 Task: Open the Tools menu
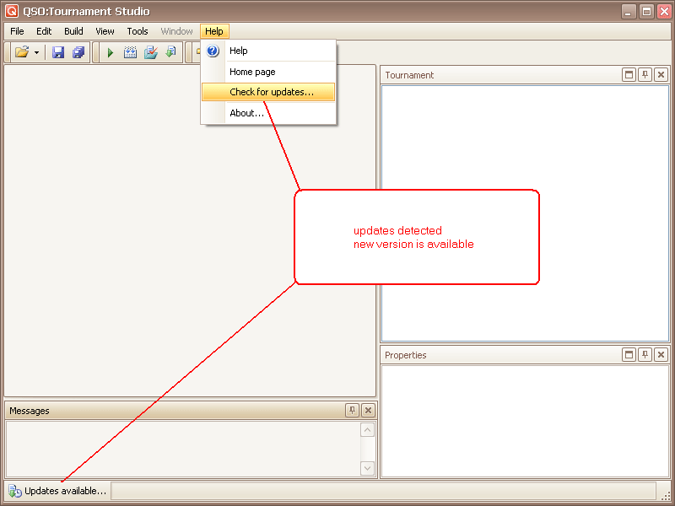[138, 31]
